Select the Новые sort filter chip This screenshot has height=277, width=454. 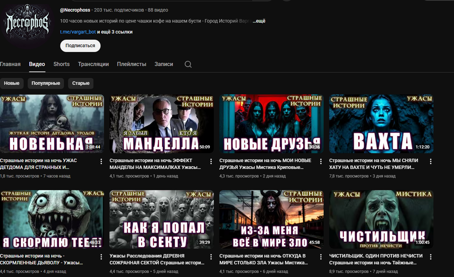click(12, 83)
